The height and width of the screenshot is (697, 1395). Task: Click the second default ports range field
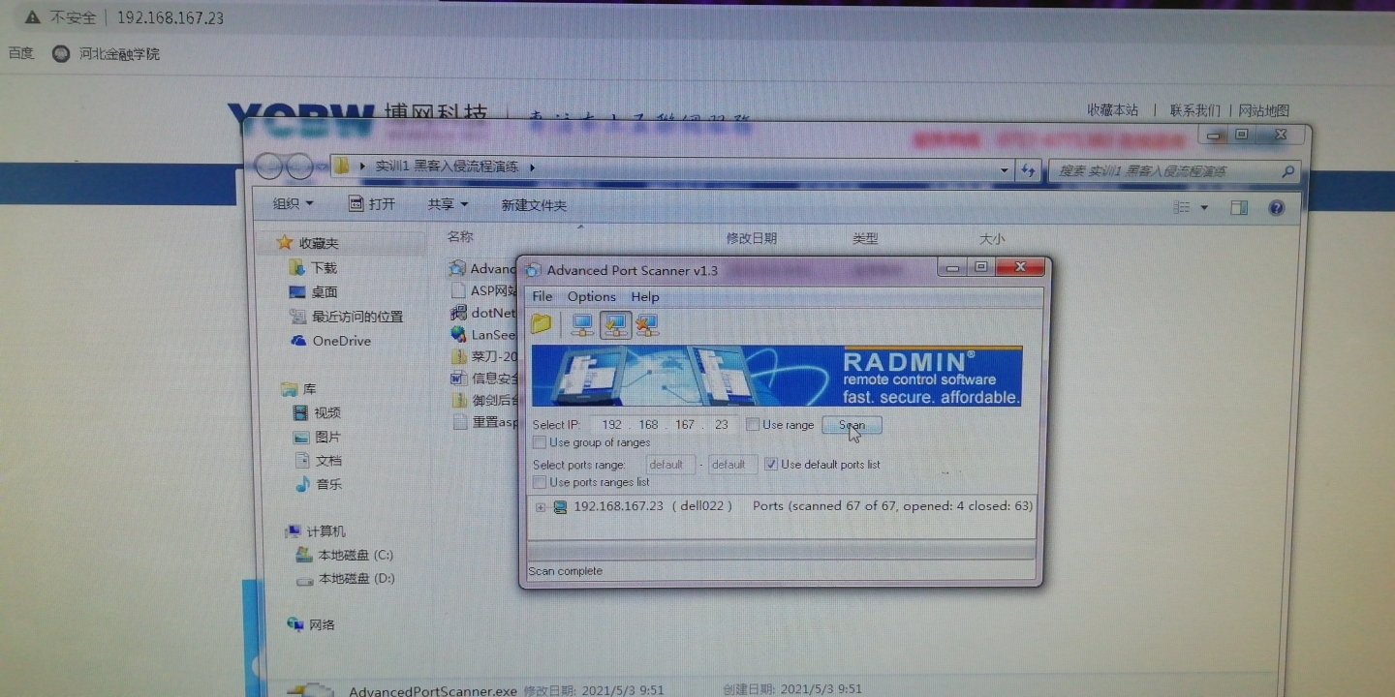tap(732, 465)
